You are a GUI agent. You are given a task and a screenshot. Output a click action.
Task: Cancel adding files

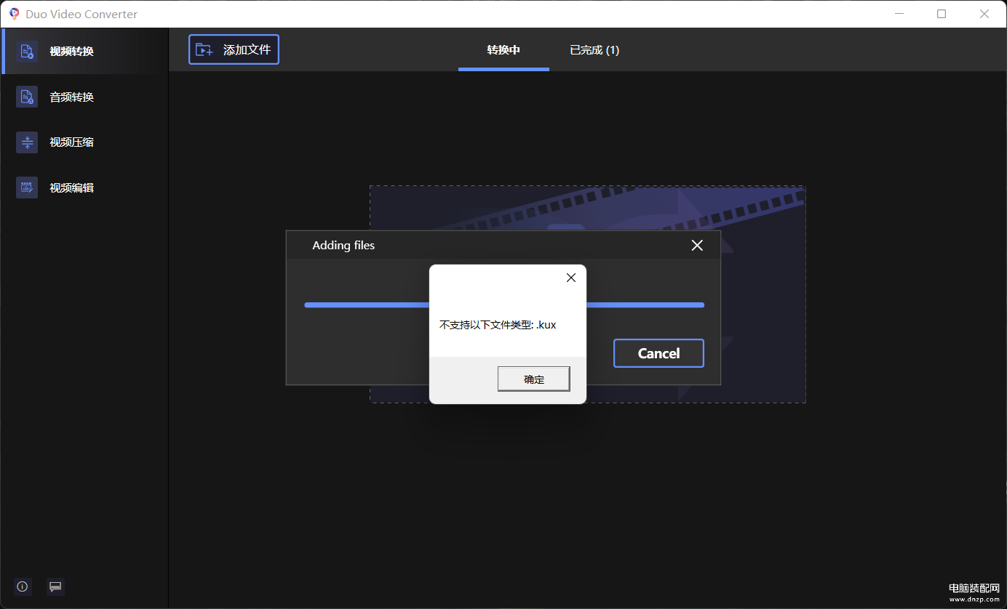tap(658, 353)
